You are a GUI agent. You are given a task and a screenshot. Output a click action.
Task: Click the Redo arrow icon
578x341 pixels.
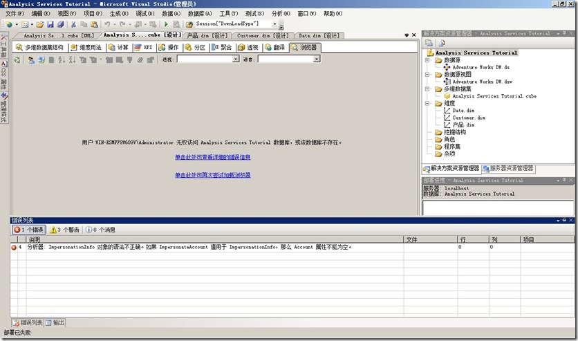122,24
